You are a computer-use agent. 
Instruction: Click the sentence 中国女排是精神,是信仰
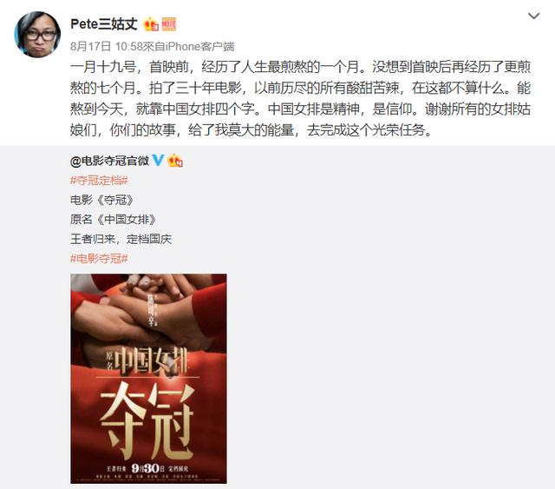[x=344, y=109]
